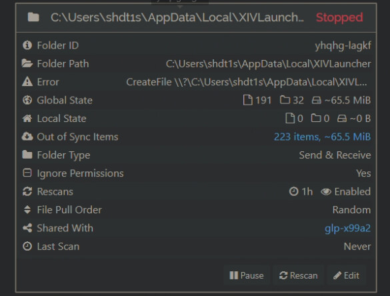Screen dimensions: 390x296
Task: Click the share icon beside Shared With
Action: (x=27, y=228)
